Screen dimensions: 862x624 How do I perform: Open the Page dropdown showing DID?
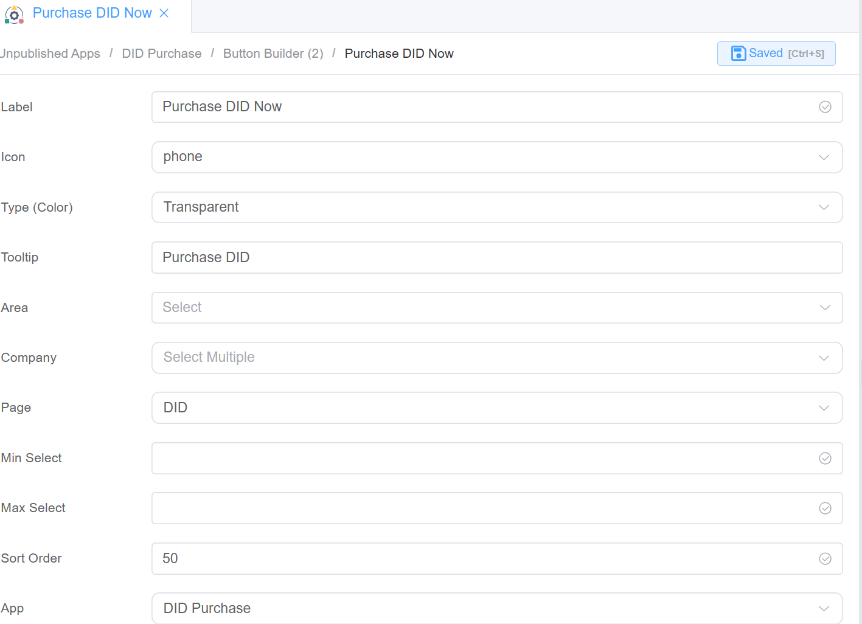point(496,408)
